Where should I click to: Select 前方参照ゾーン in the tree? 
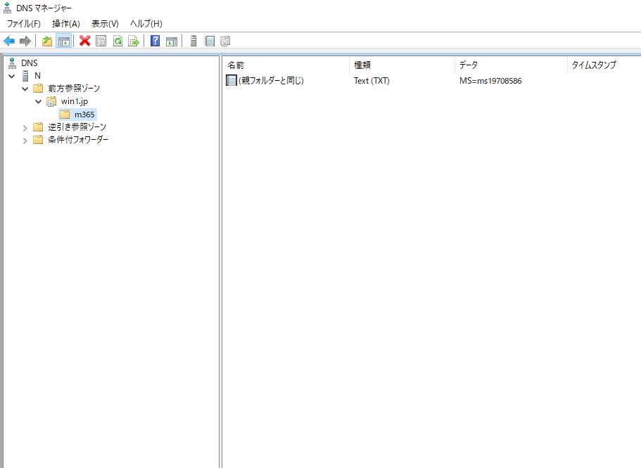[x=74, y=89]
